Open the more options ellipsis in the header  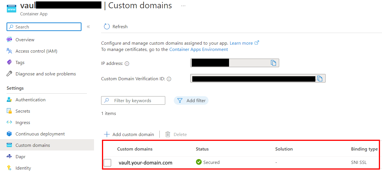183,6
